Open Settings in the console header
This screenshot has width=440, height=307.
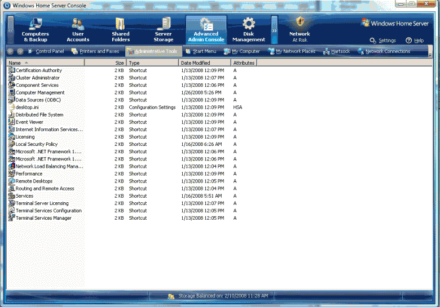[383, 41]
